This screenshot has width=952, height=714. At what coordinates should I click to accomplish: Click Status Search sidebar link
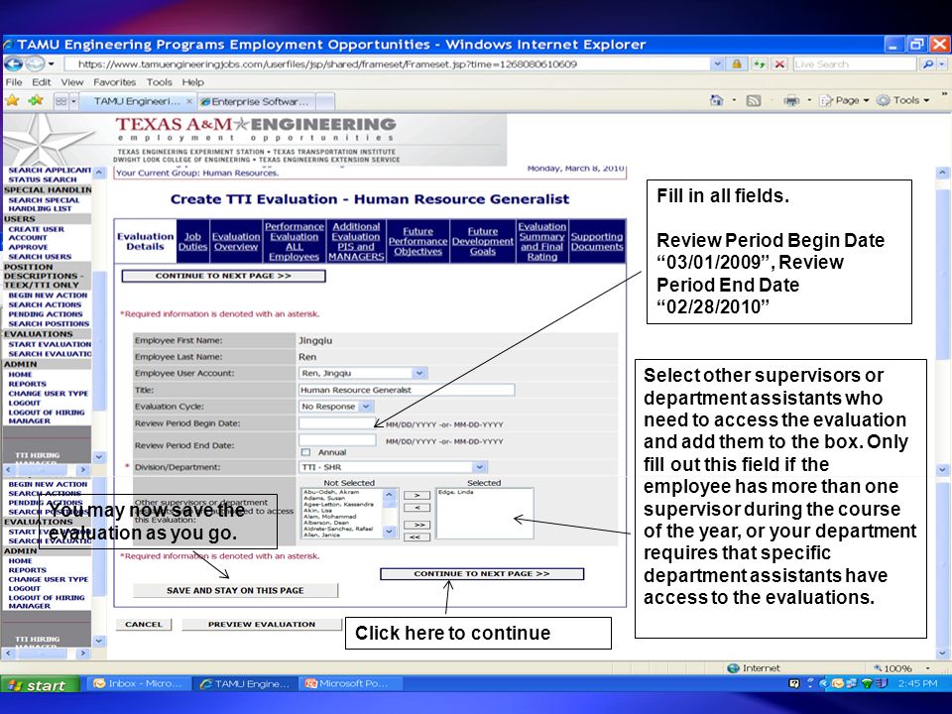[42, 179]
